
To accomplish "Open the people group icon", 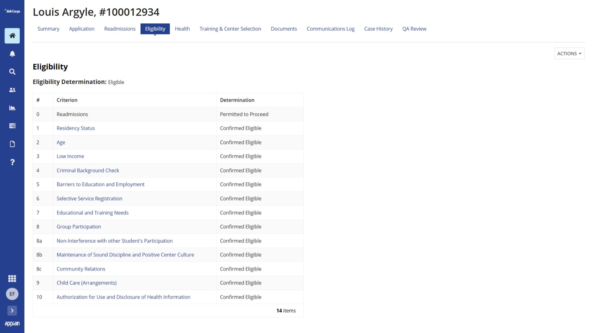I will (x=12, y=90).
